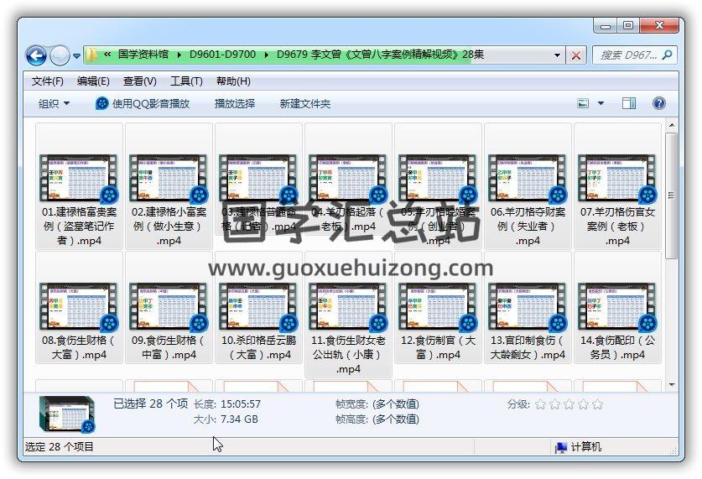Select video 09.食伤生财格 中富 thumbnail
The image size is (702, 479).
coord(169,307)
